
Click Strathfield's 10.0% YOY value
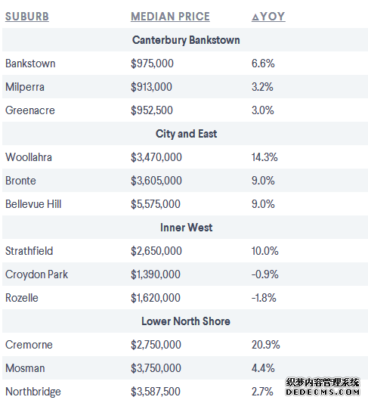(x=264, y=251)
